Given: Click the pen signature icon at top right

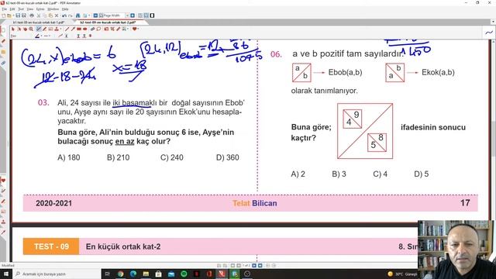Looking at the screenshot, I should (x=489, y=33).
